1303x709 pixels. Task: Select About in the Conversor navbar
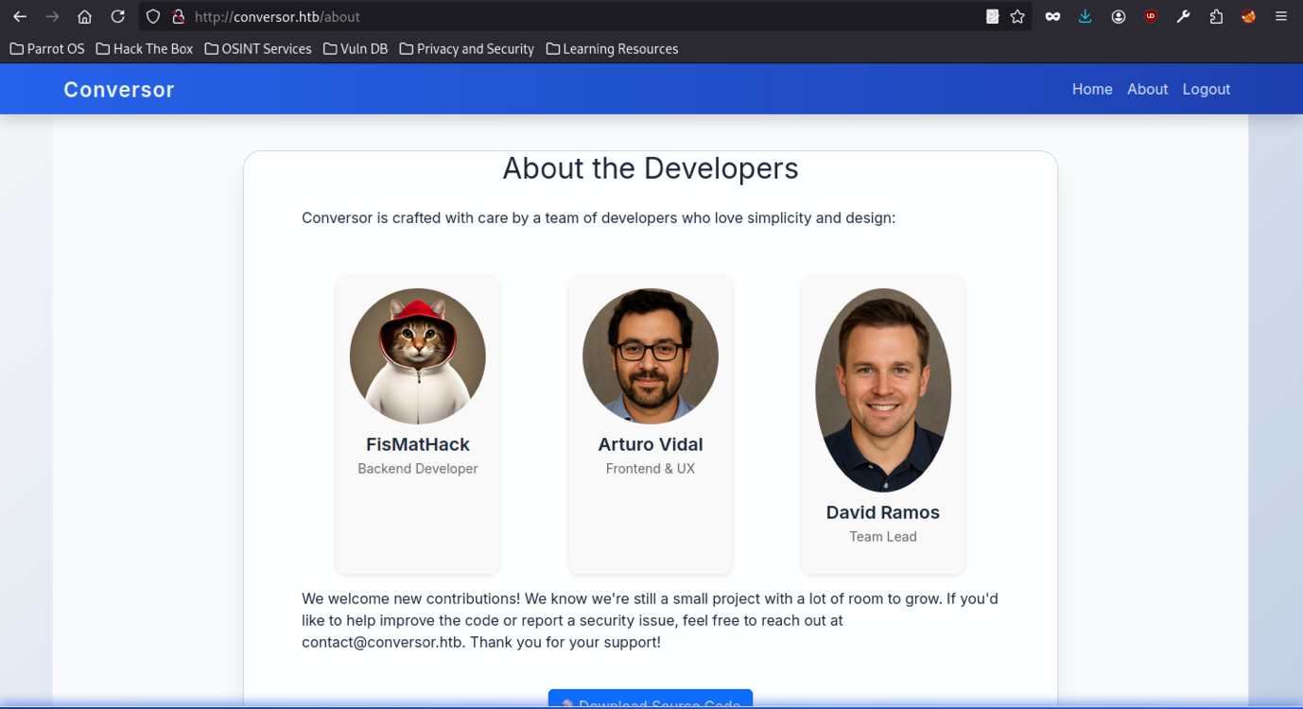(x=1147, y=89)
